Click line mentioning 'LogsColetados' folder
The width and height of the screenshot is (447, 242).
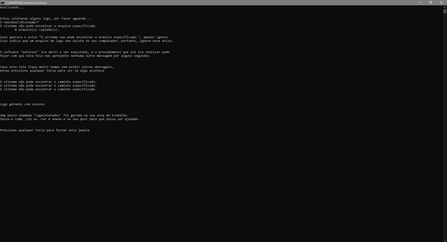pyautogui.click(x=64, y=115)
